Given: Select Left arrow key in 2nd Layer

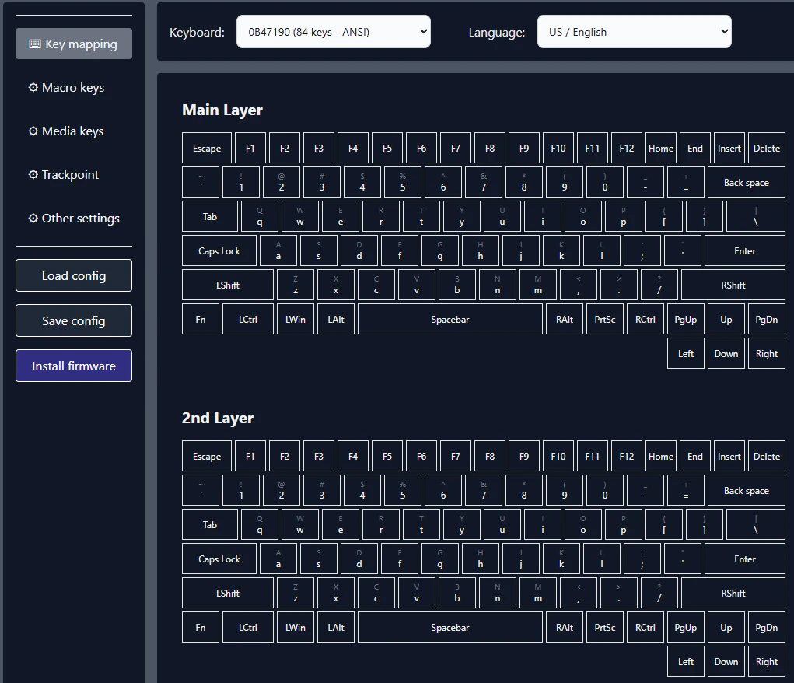Looking at the screenshot, I should point(686,662).
